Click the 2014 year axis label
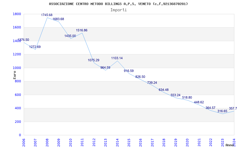The width and height of the screenshot is (237, 148). (x=117, y=142)
